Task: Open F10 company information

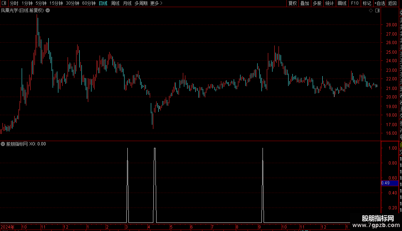Action: tap(355, 3)
